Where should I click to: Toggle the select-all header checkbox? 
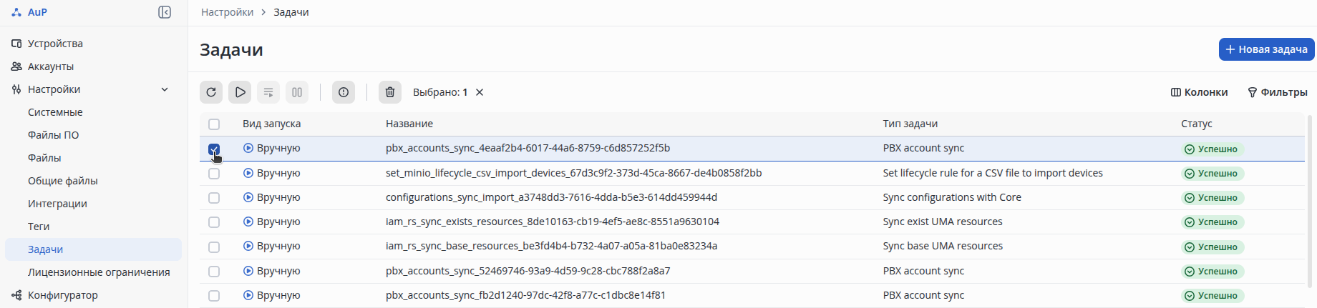pyautogui.click(x=214, y=124)
